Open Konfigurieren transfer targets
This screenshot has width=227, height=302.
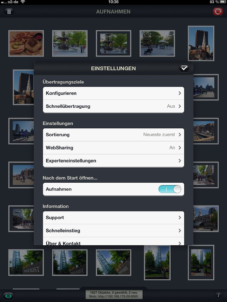tap(113, 93)
